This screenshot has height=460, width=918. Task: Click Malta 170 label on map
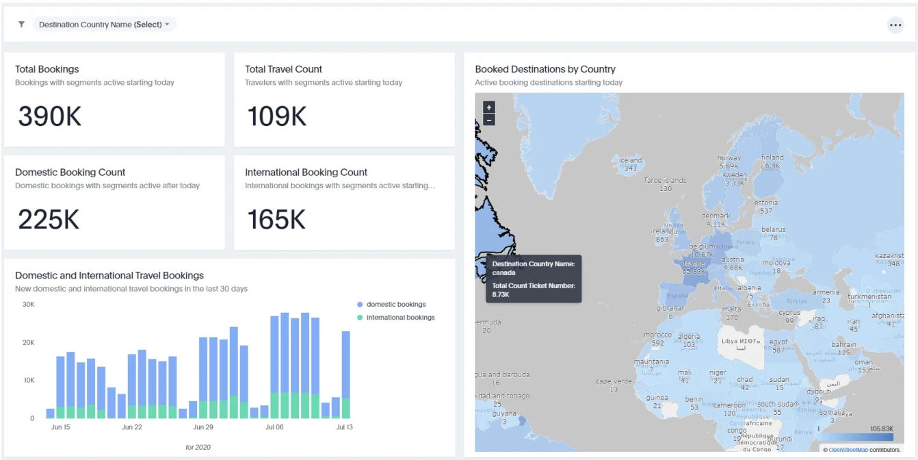coord(732,313)
